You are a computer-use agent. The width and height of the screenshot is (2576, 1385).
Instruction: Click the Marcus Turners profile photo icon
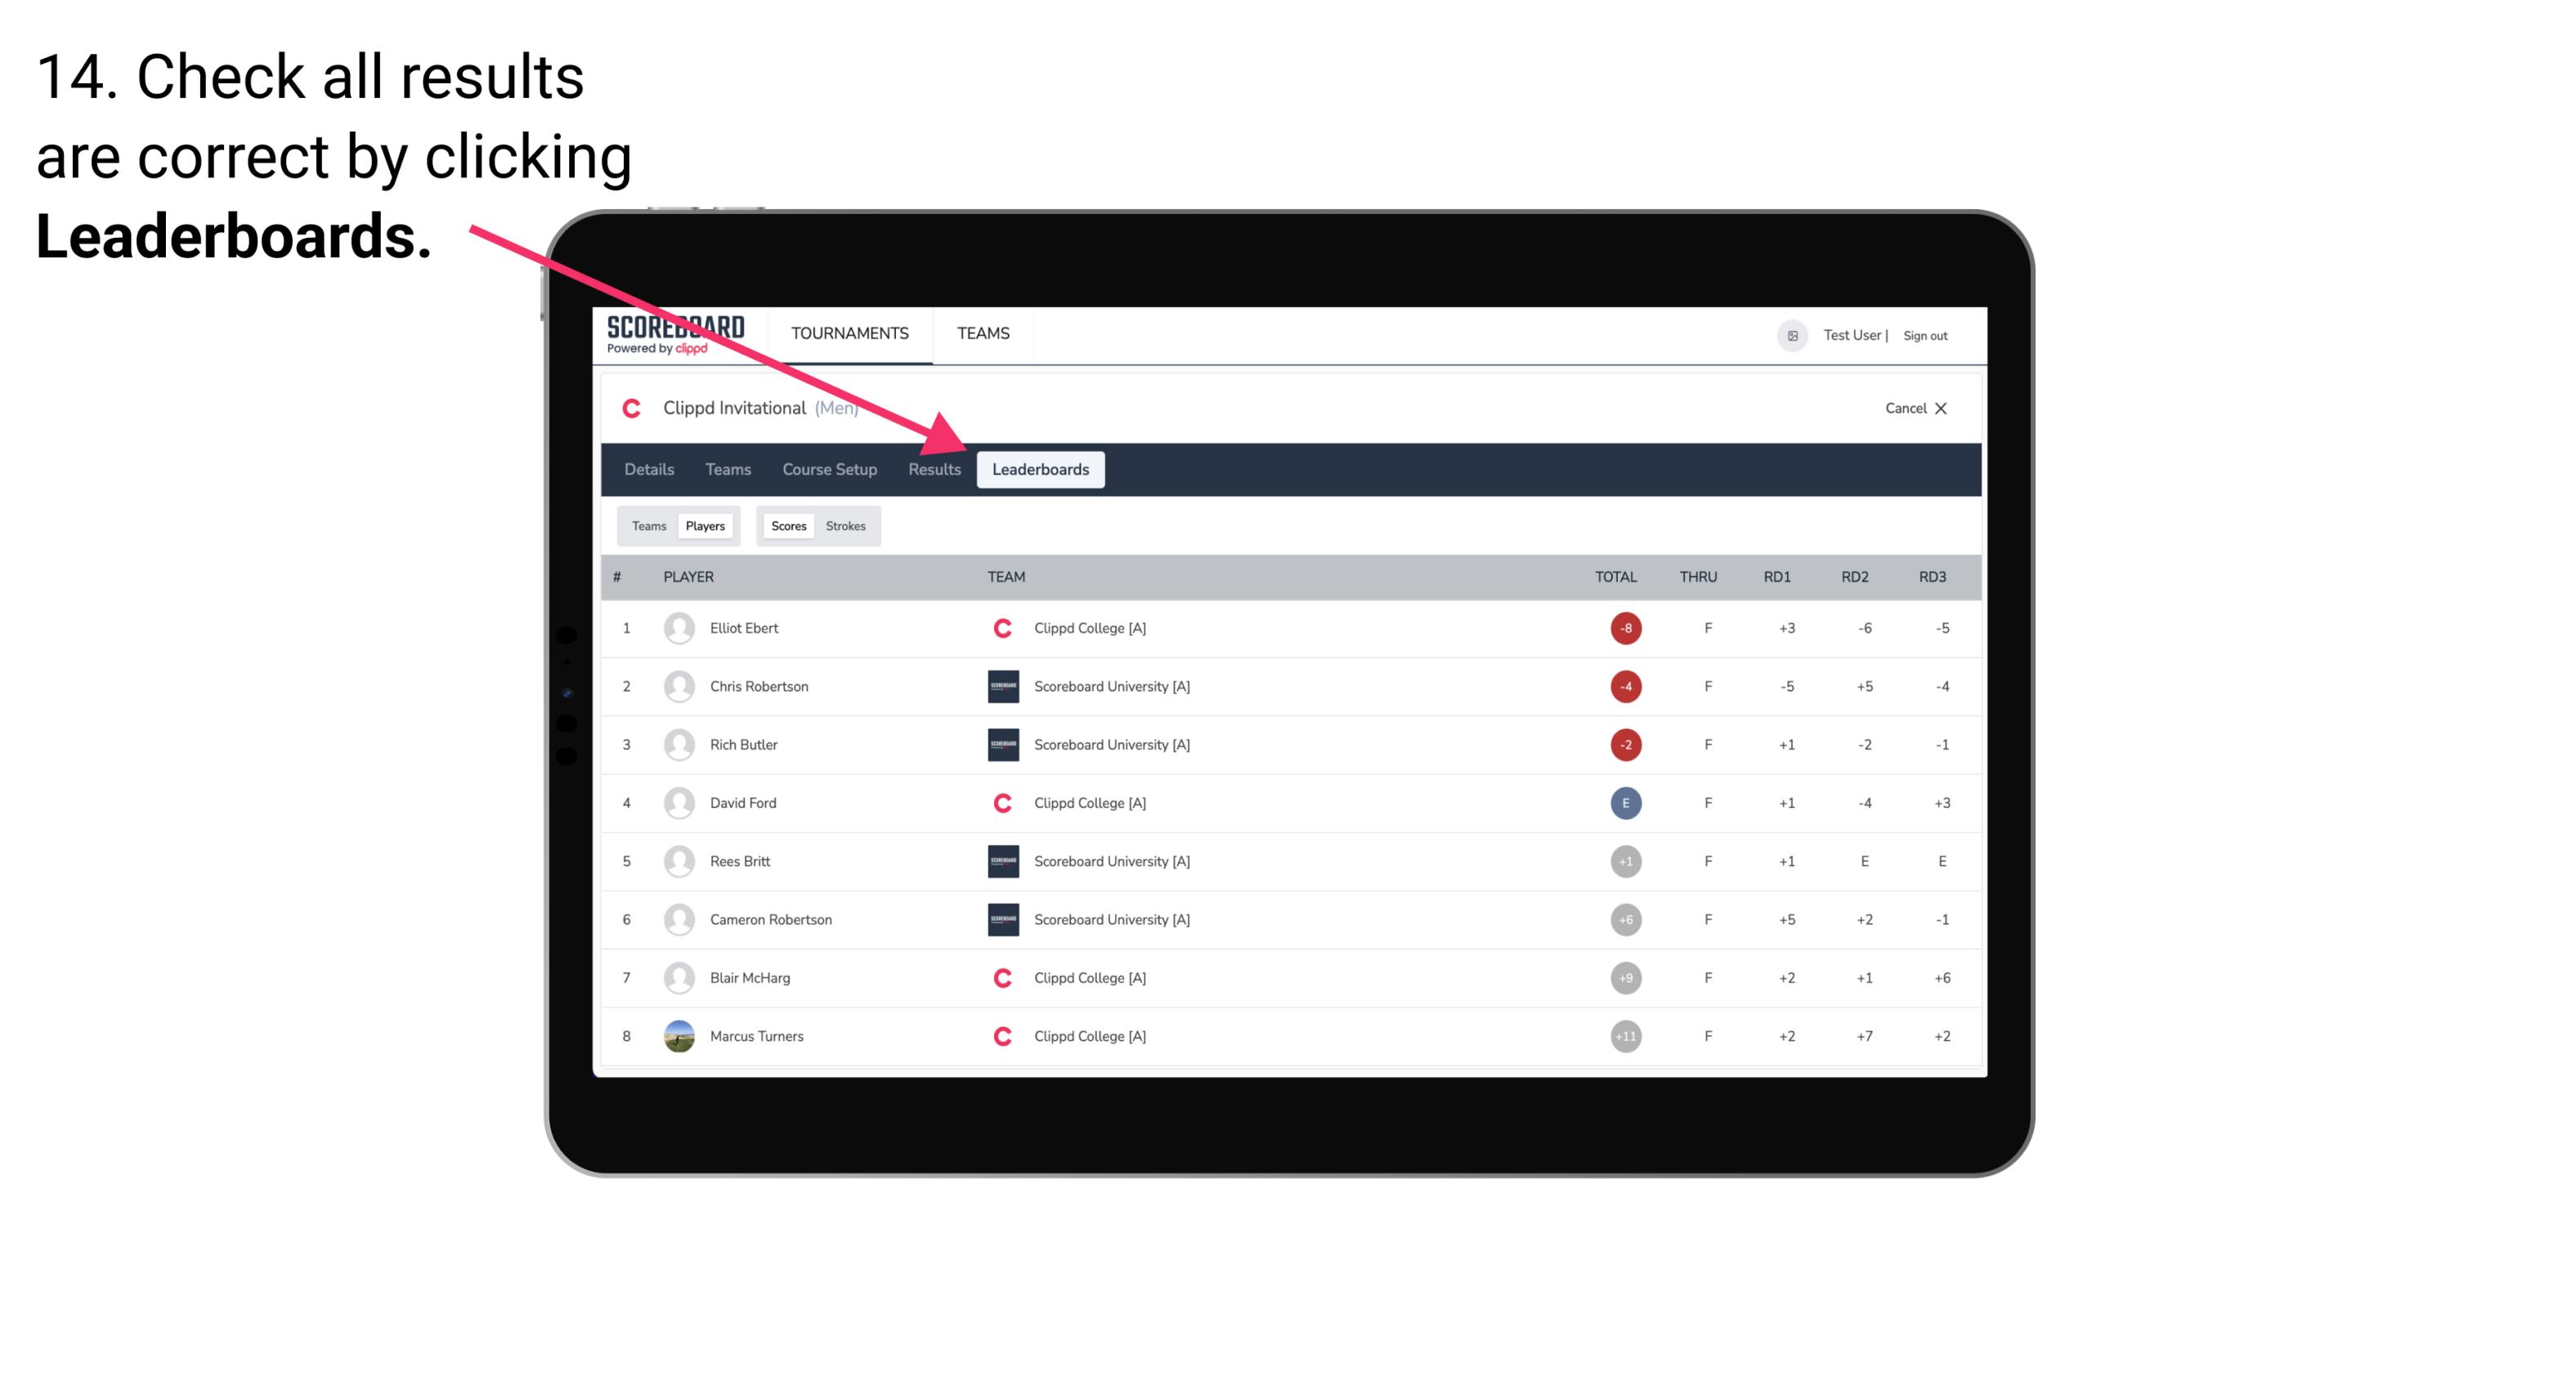point(675,1035)
